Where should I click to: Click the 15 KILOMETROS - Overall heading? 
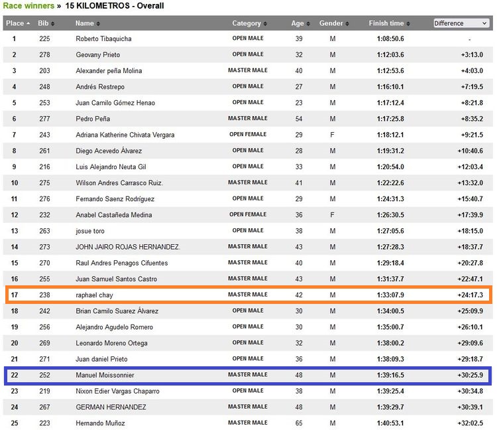(x=115, y=6)
